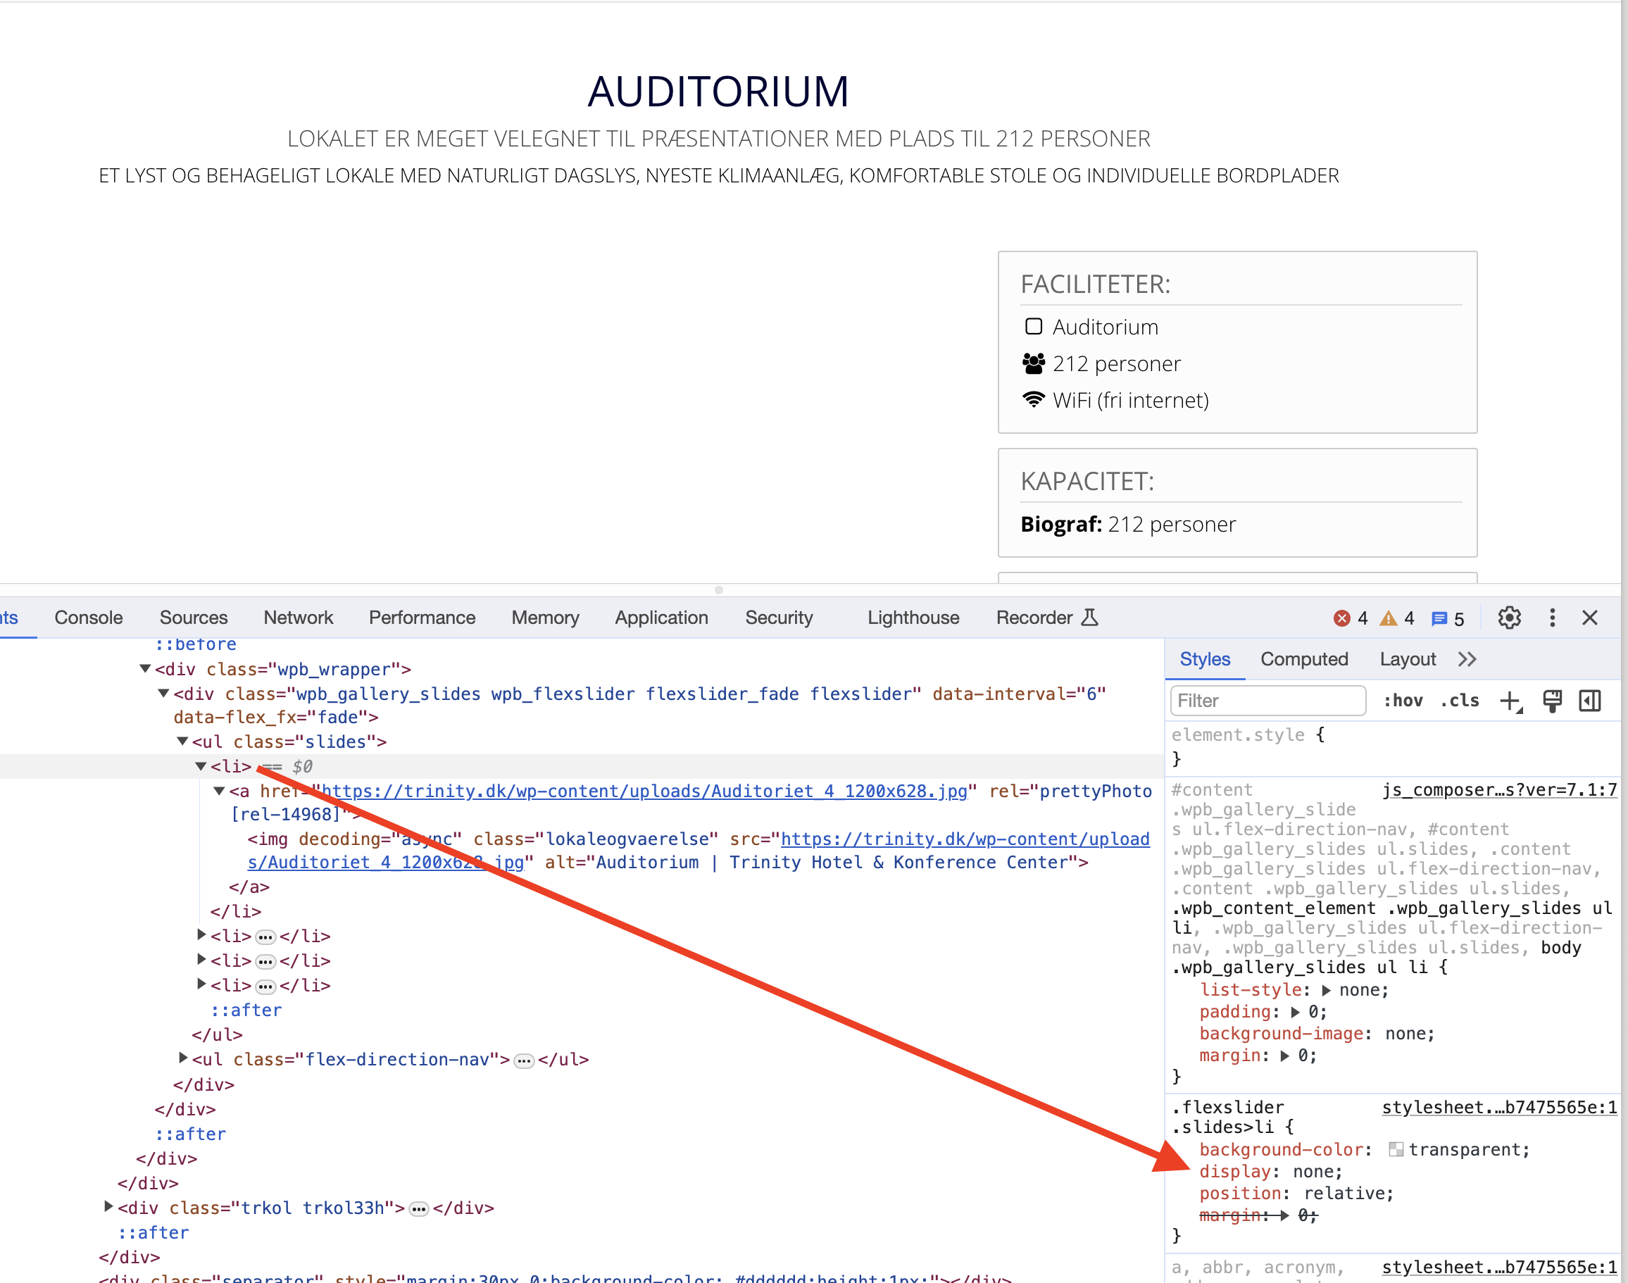The height and width of the screenshot is (1283, 1628).
Task: Click the yellow warnings count badge
Action: point(1397,618)
